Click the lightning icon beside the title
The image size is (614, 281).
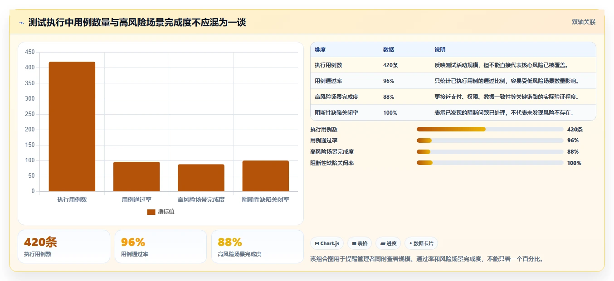22,23
